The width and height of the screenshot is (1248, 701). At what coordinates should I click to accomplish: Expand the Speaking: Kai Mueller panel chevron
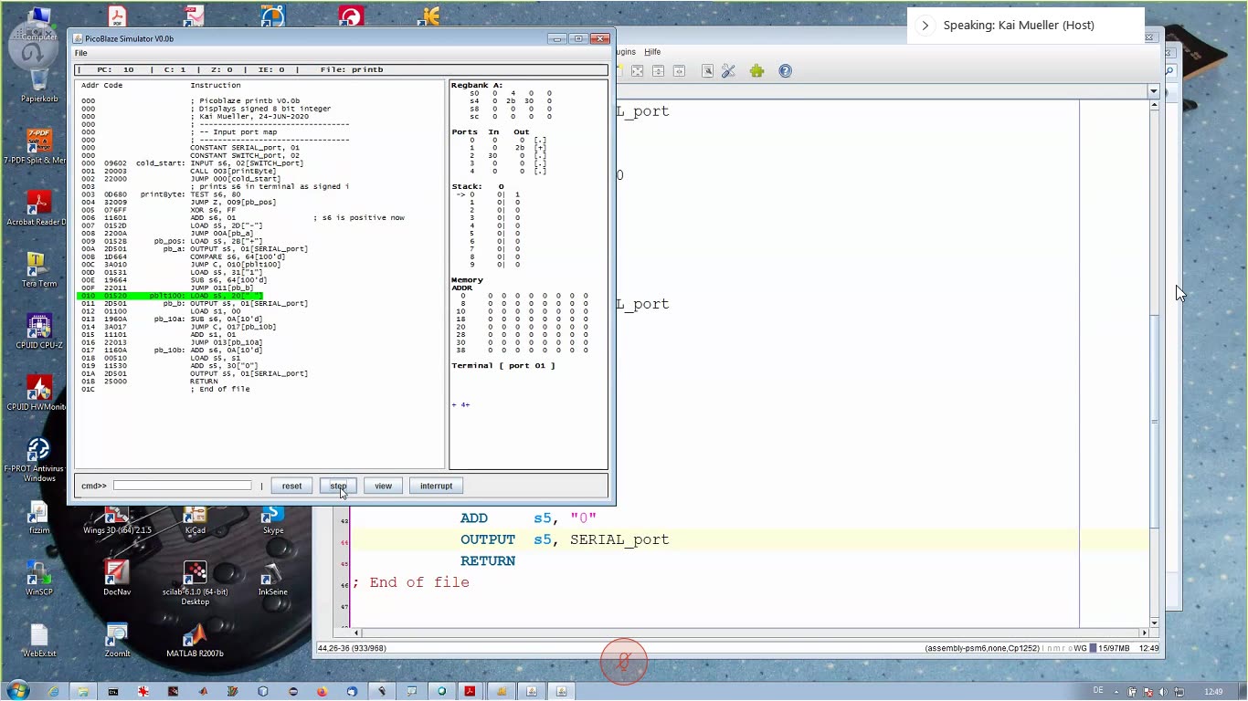[x=925, y=26]
